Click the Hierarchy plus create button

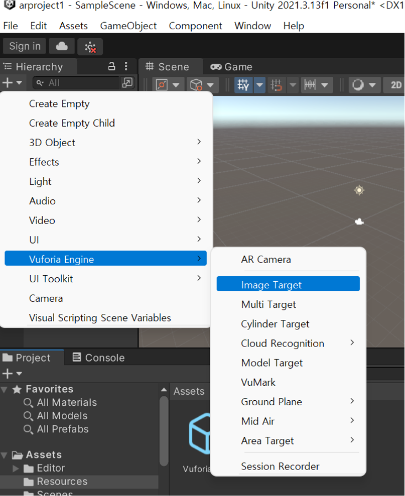click(7, 83)
